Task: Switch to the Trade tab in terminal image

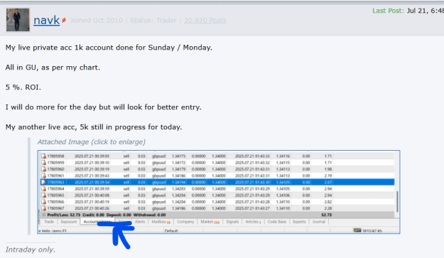Action: [49, 222]
